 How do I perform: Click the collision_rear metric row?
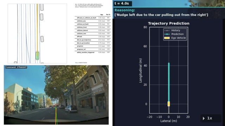93,34
